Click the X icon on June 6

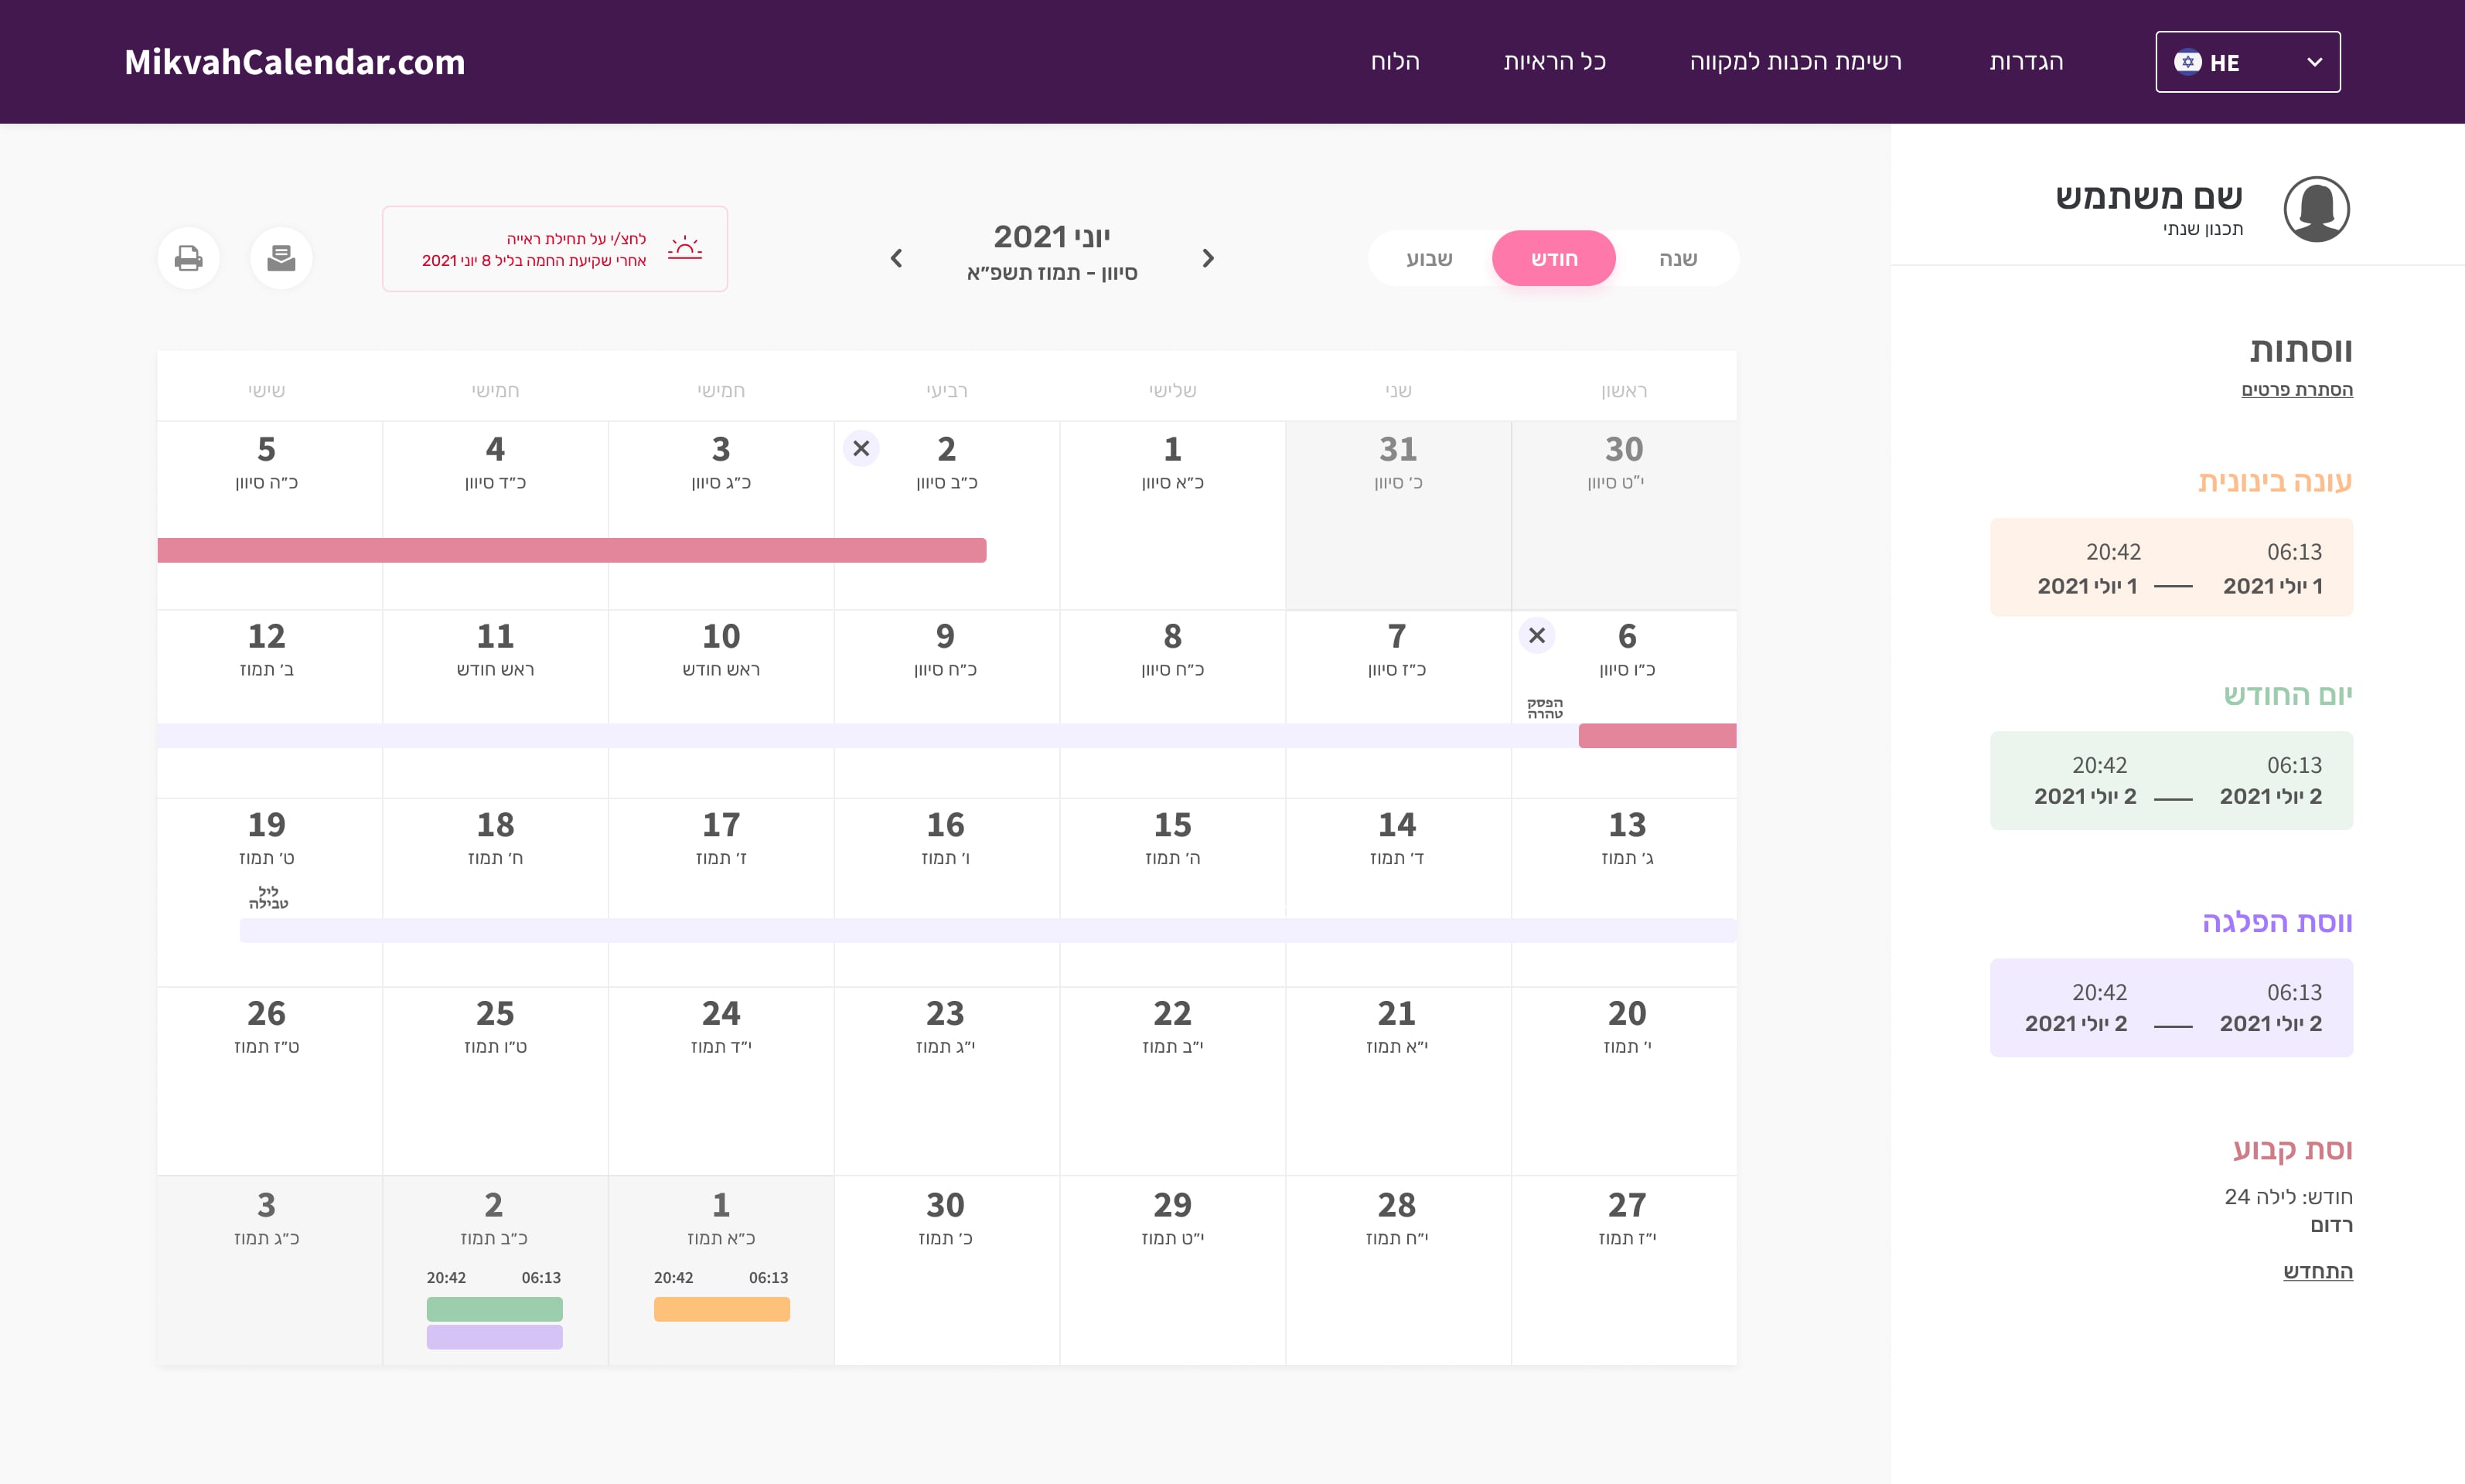pyautogui.click(x=1536, y=635)
